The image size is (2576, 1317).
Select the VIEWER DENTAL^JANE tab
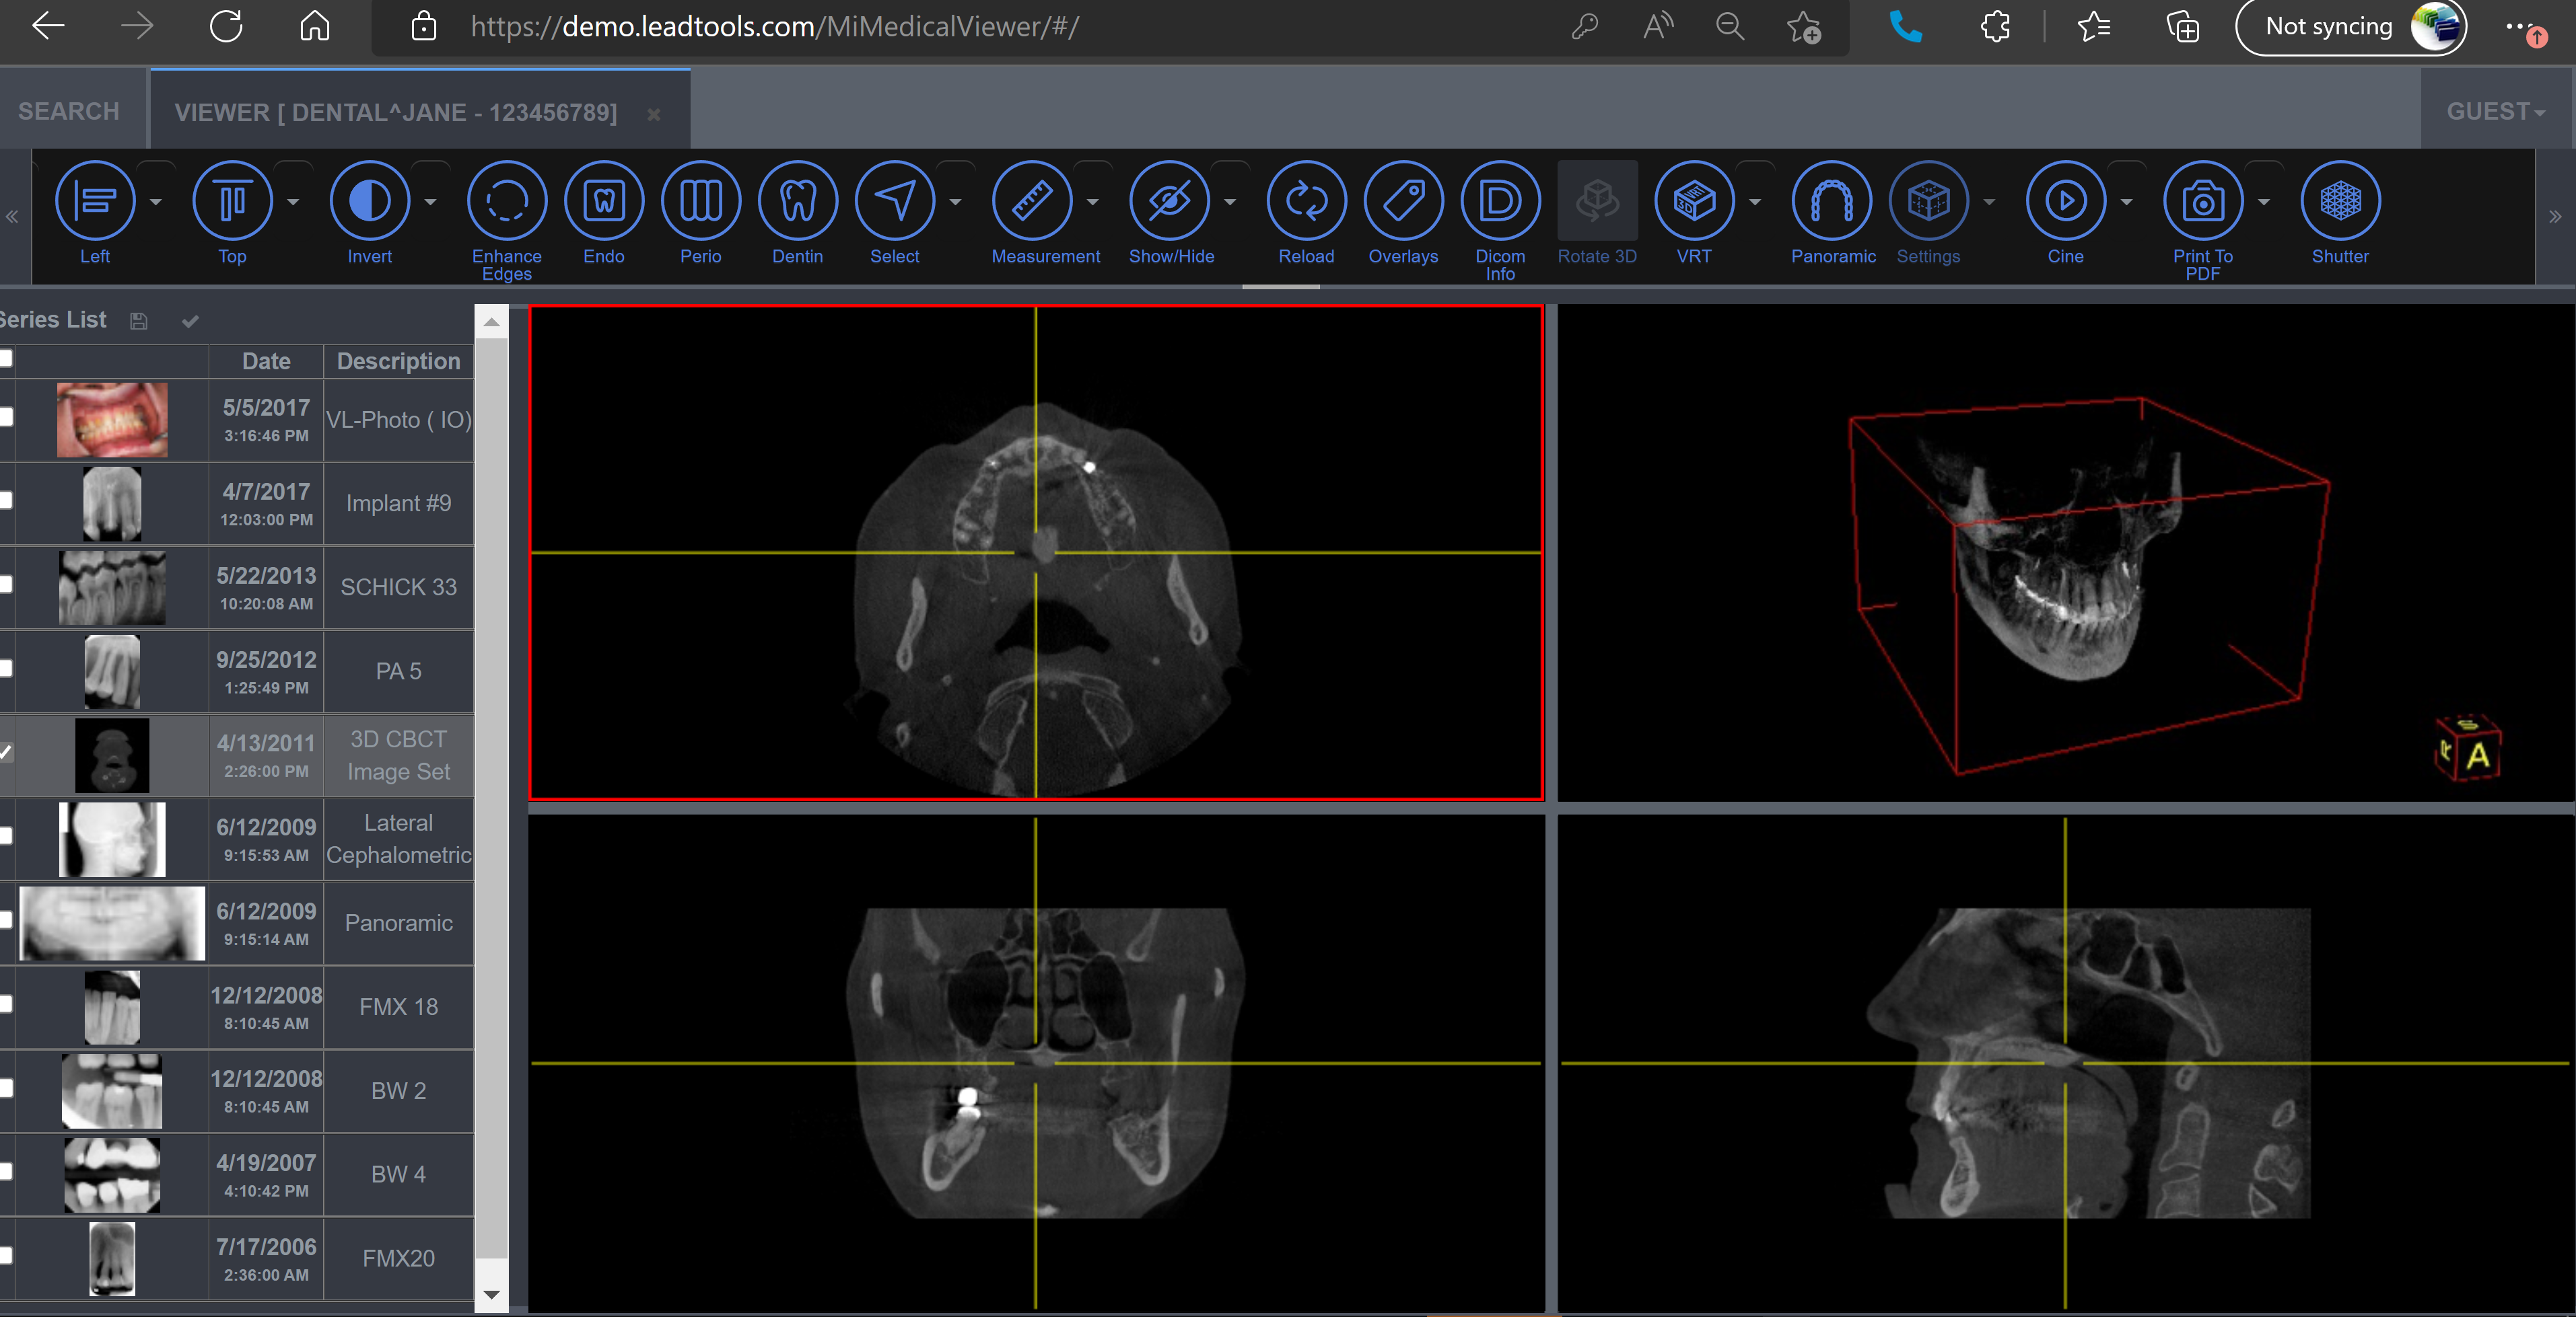pos(396,112)
